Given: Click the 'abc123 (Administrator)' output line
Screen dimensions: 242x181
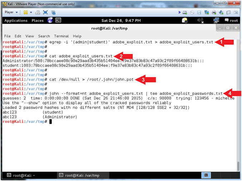Looking at the screenshot, I should tap(40, 117).
